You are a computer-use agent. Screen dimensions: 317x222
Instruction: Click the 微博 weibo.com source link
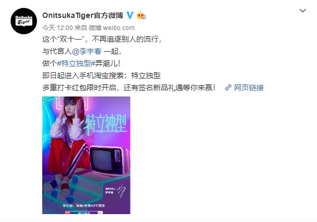tap(112, 28)
